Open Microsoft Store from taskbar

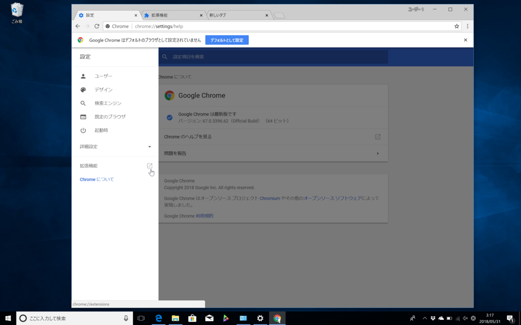pos(192,318)
